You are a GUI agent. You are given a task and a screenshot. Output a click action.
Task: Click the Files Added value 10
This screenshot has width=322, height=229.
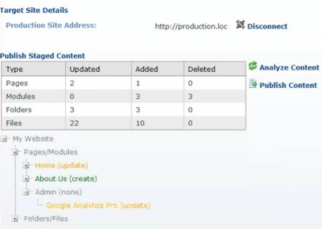point(140,123)
